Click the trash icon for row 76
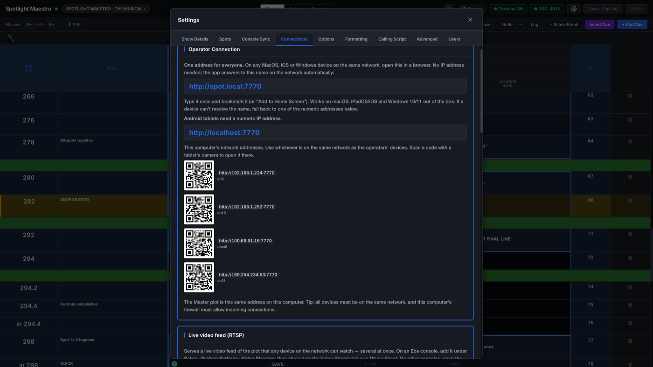The image size is (653, 367). (630, 323)
